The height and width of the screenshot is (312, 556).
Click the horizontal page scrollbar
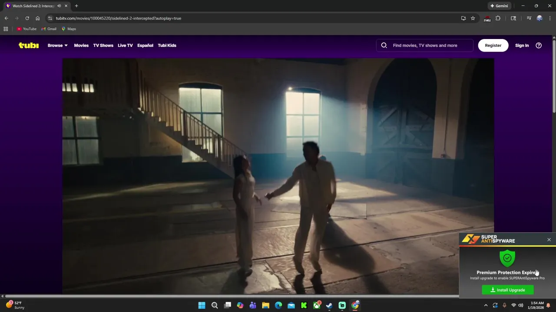(x=232, y=296)
